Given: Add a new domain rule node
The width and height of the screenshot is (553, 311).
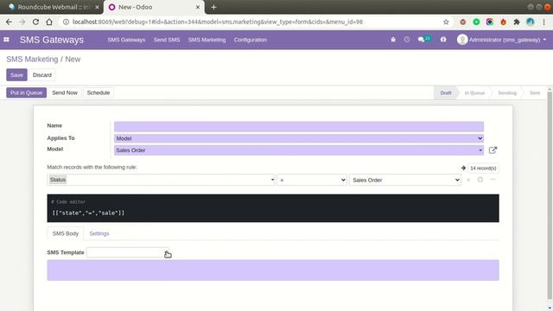Looking at the screenshot, I should click(x=480, y=180).
